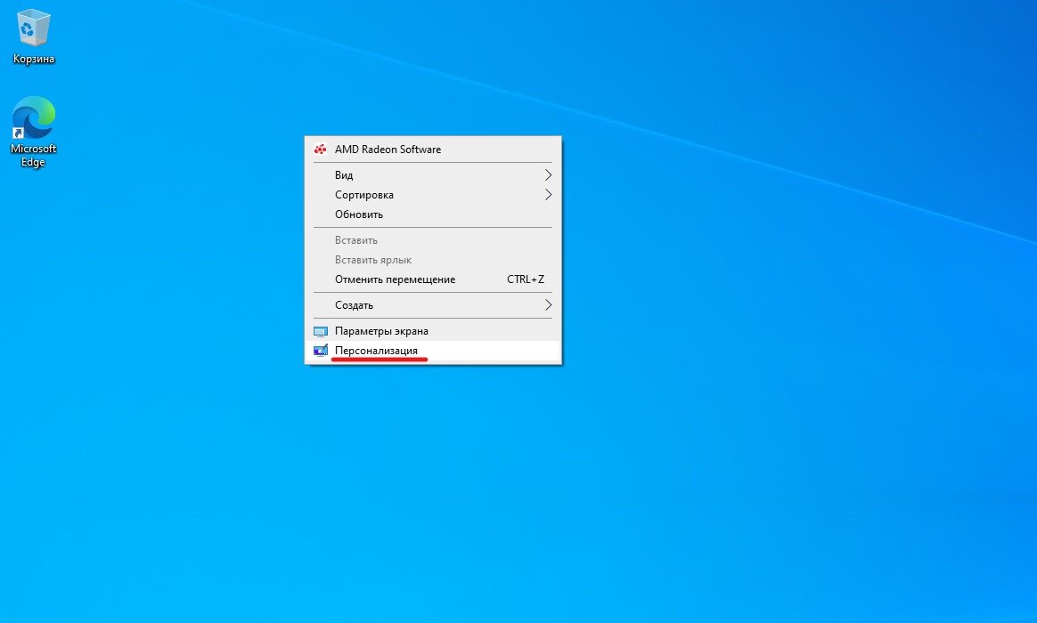Screen dimensions: 1037x623
Task: Open AMD Radeon Software from context menu
Action: pos(433,150)
